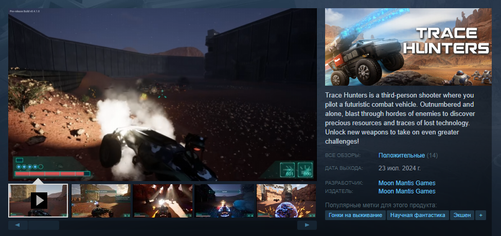Play the trailer video thumbnail

click(x=38, y=201)
